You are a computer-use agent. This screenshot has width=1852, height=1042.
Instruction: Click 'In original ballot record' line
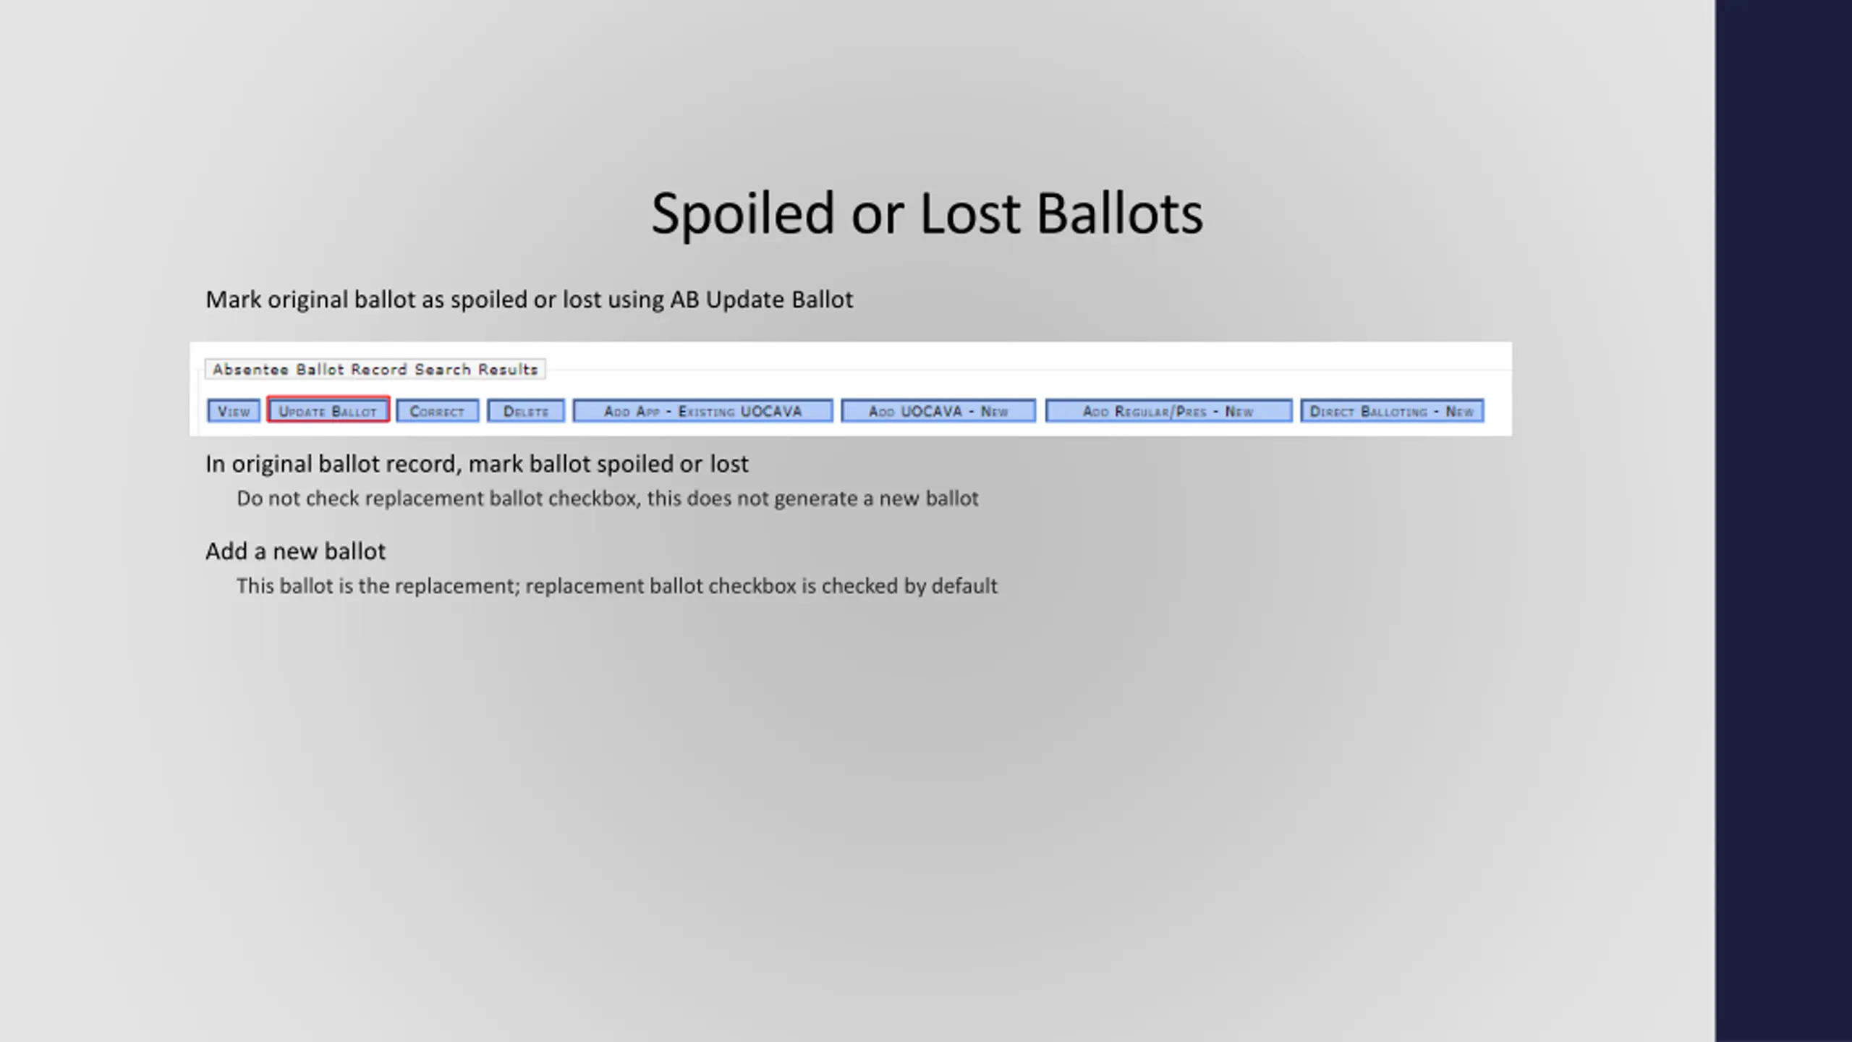477,464
